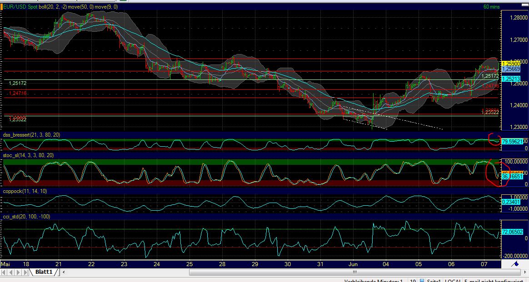Open the 60 mins timeframe label

492,7
